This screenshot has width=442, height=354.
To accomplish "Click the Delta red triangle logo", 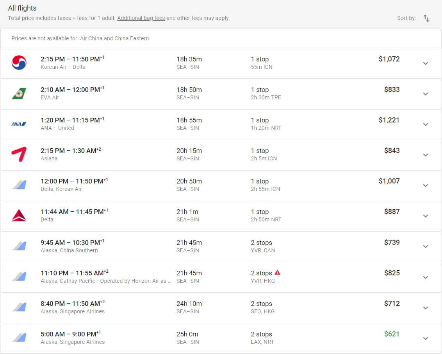I will 19,216.
